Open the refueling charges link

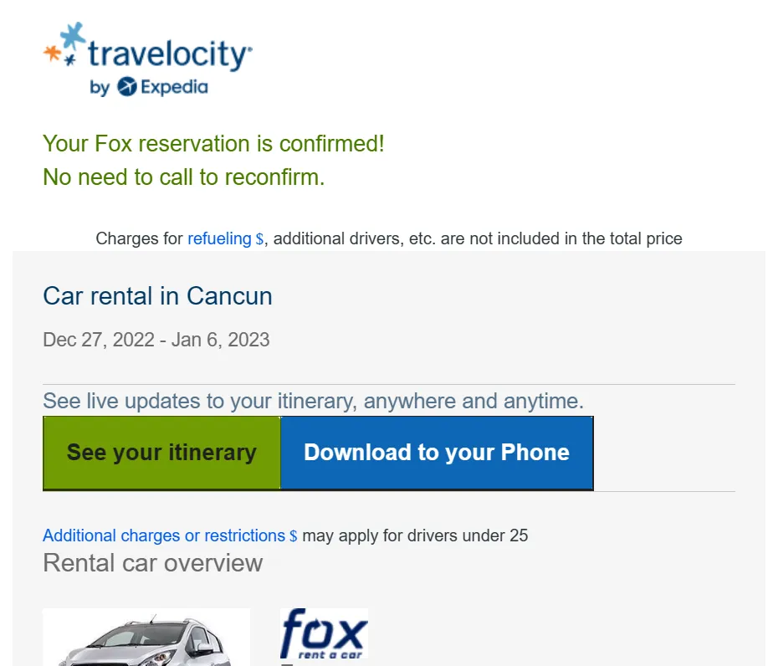219,238
